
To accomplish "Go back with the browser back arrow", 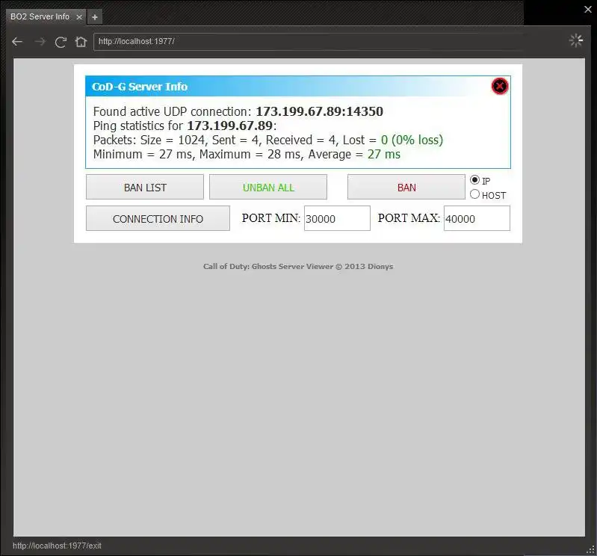I will coord(17,42).
